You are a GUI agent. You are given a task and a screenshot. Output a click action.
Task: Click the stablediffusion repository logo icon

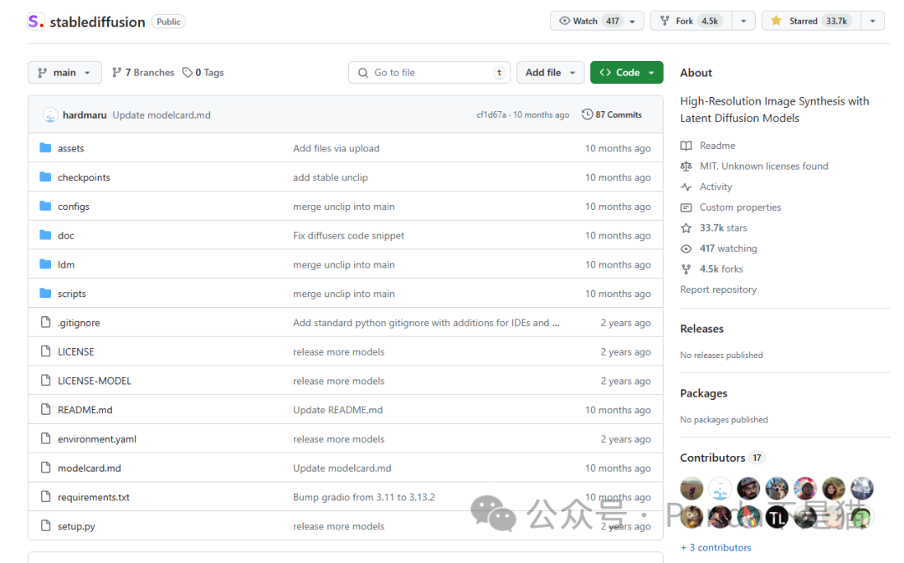point(36,22)
